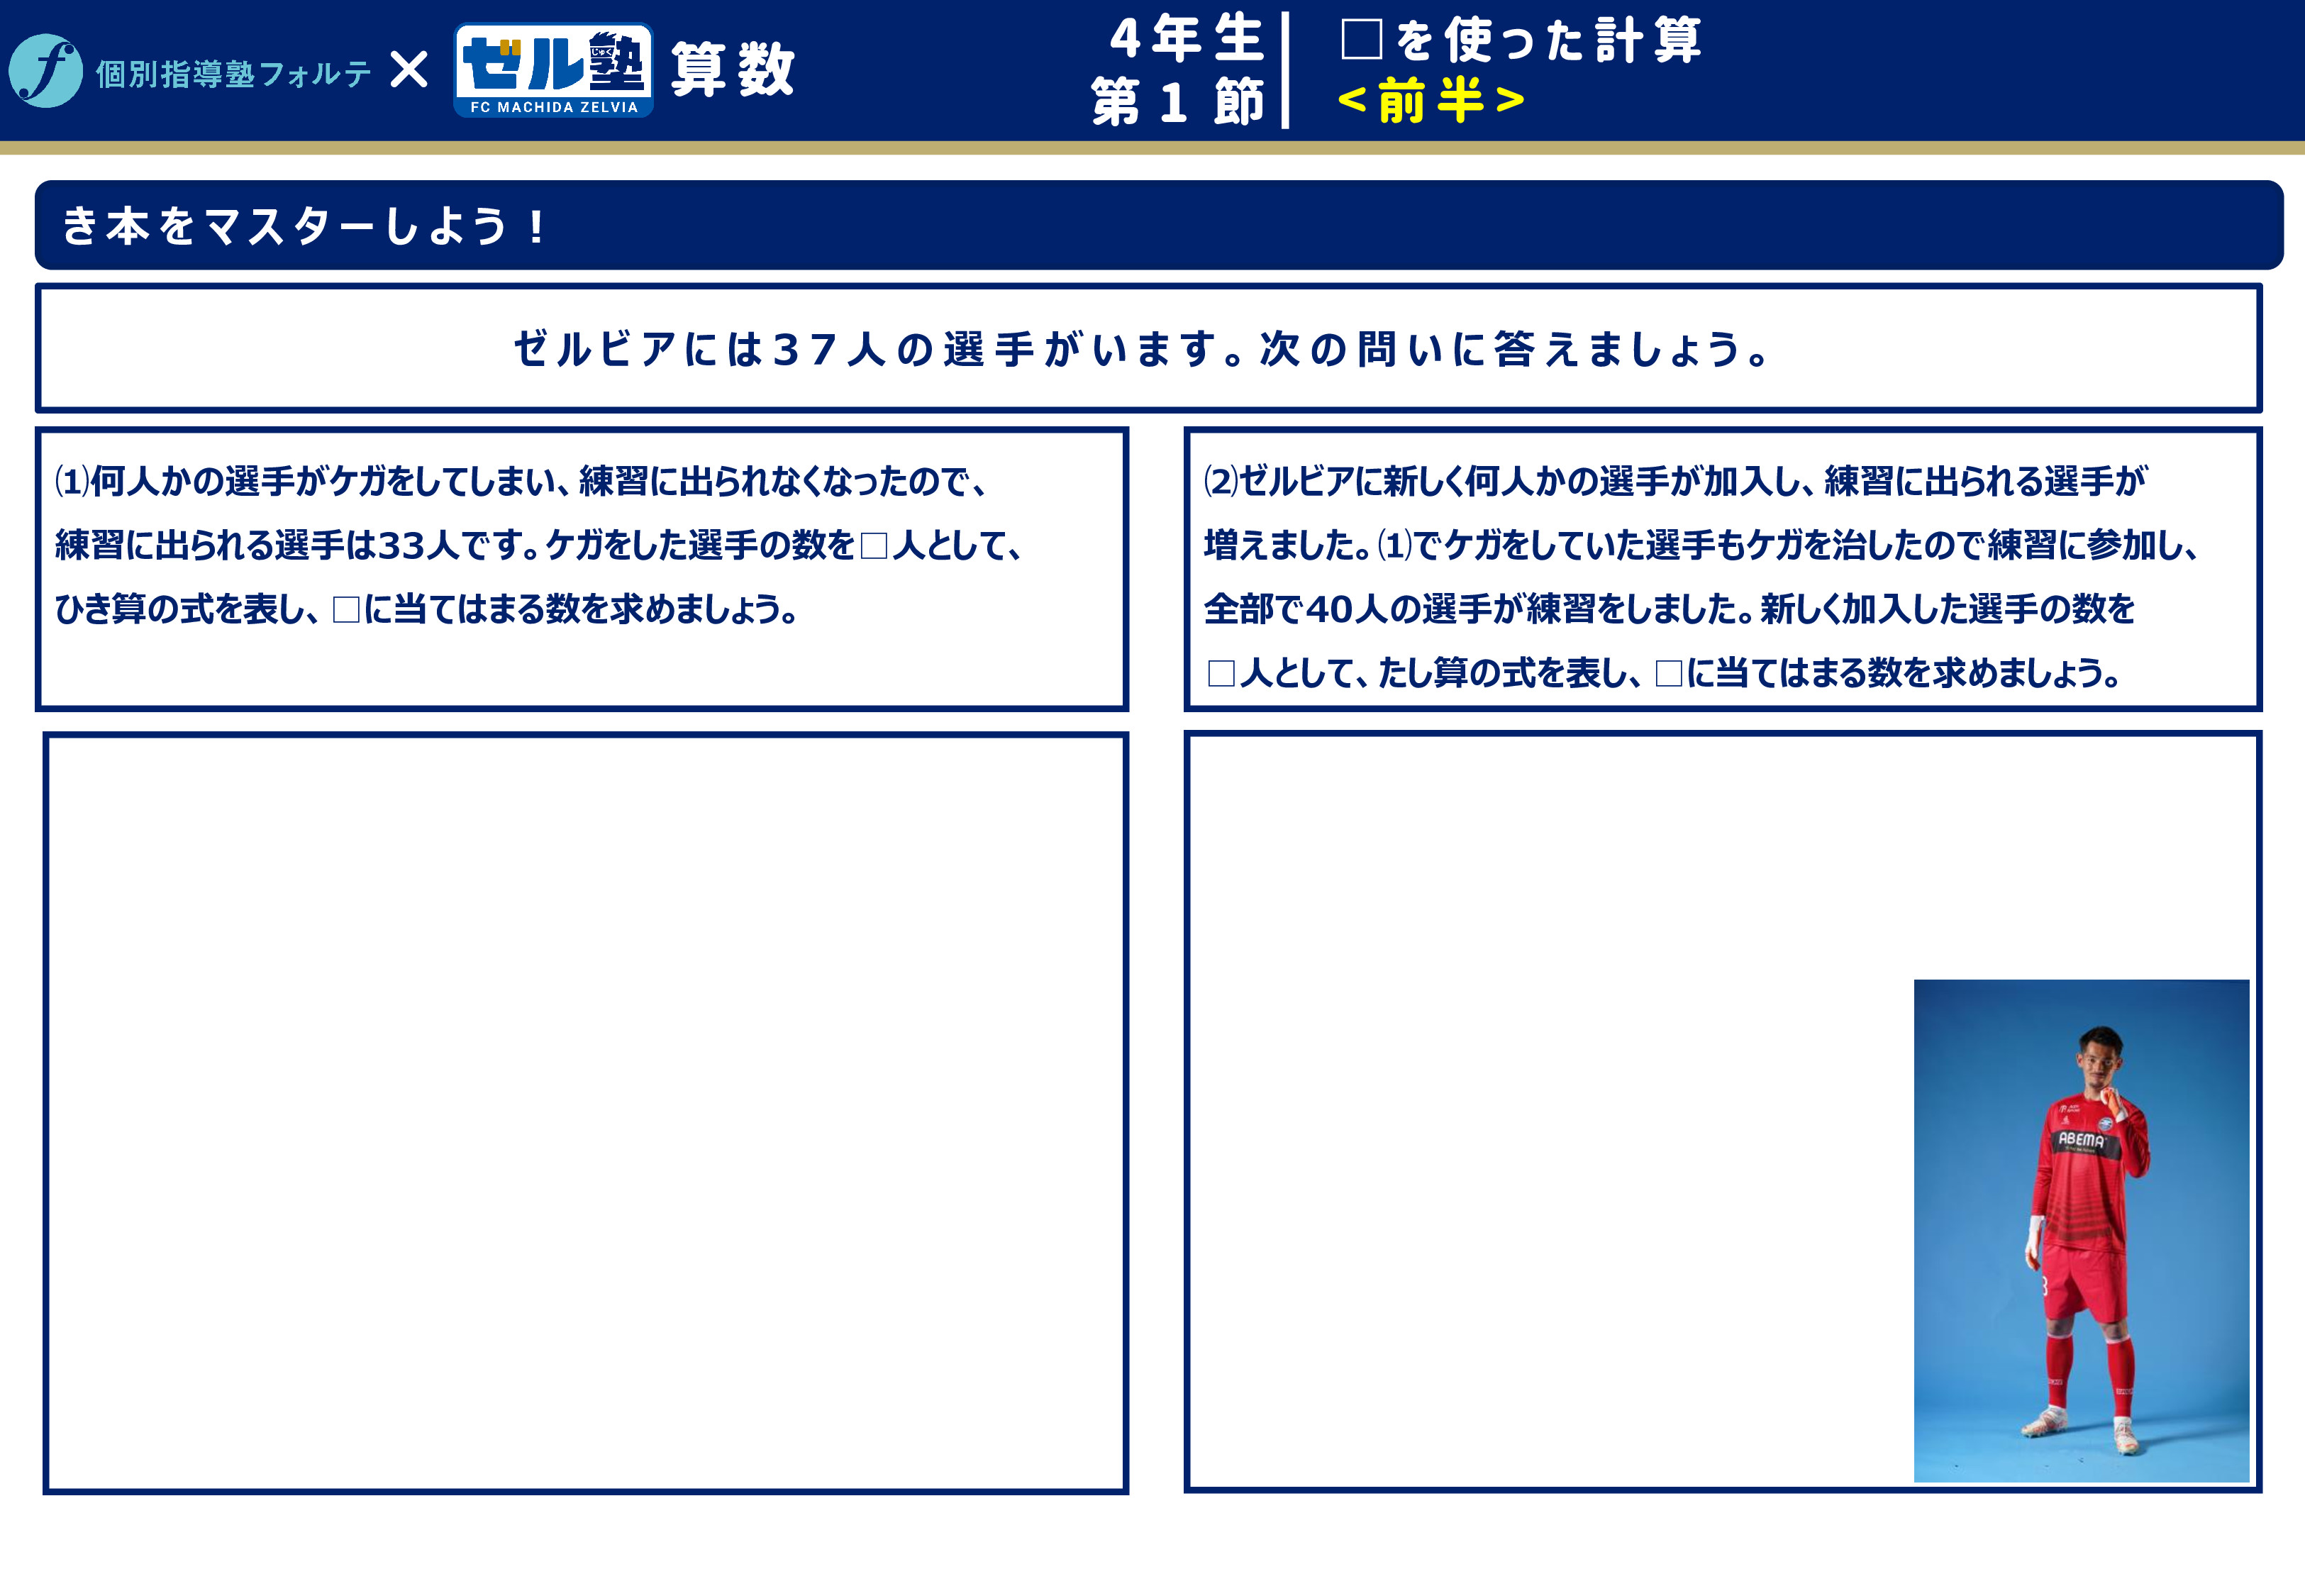Image resolution: width=2305 pixels, height=1596 pixels.
Task: Click the empty answer box for question 1
Action: (x=584, y=1112)
